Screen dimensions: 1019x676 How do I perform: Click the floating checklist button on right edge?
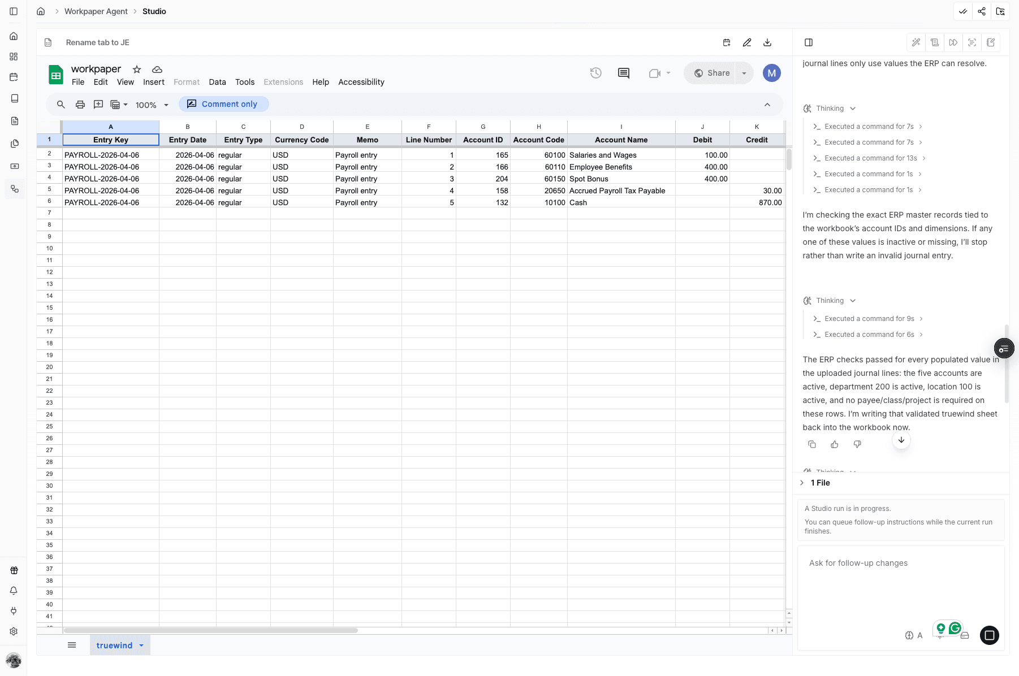[1004, 349]
